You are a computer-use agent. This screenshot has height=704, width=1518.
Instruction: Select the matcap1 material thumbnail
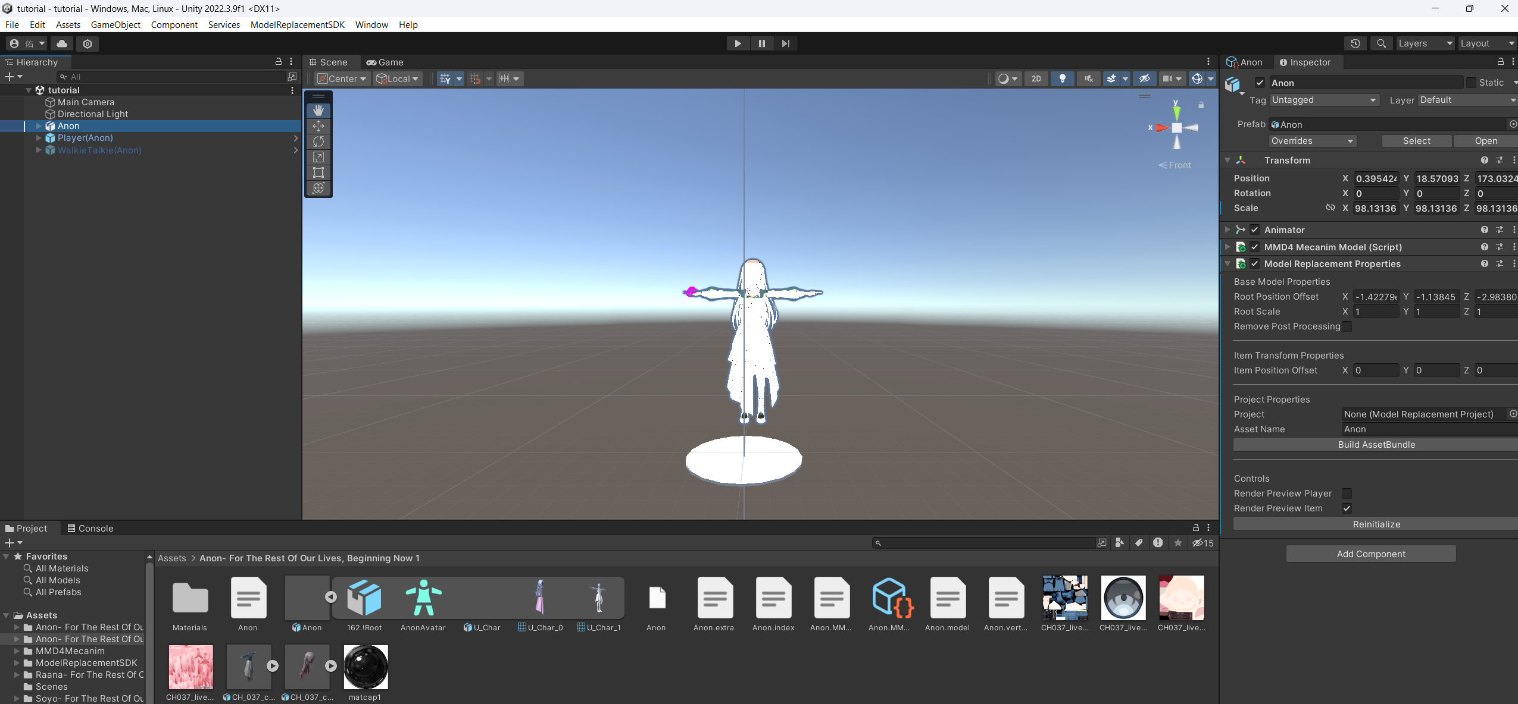click(366, 667)
